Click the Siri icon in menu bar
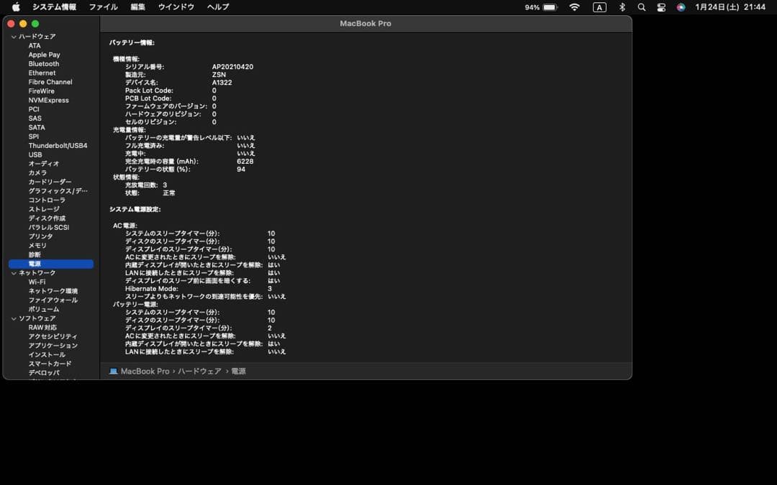 click(x=681, y=6)
